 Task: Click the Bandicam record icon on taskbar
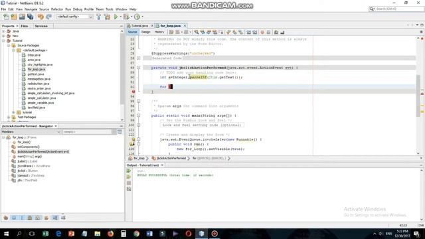tap(214, 234)
